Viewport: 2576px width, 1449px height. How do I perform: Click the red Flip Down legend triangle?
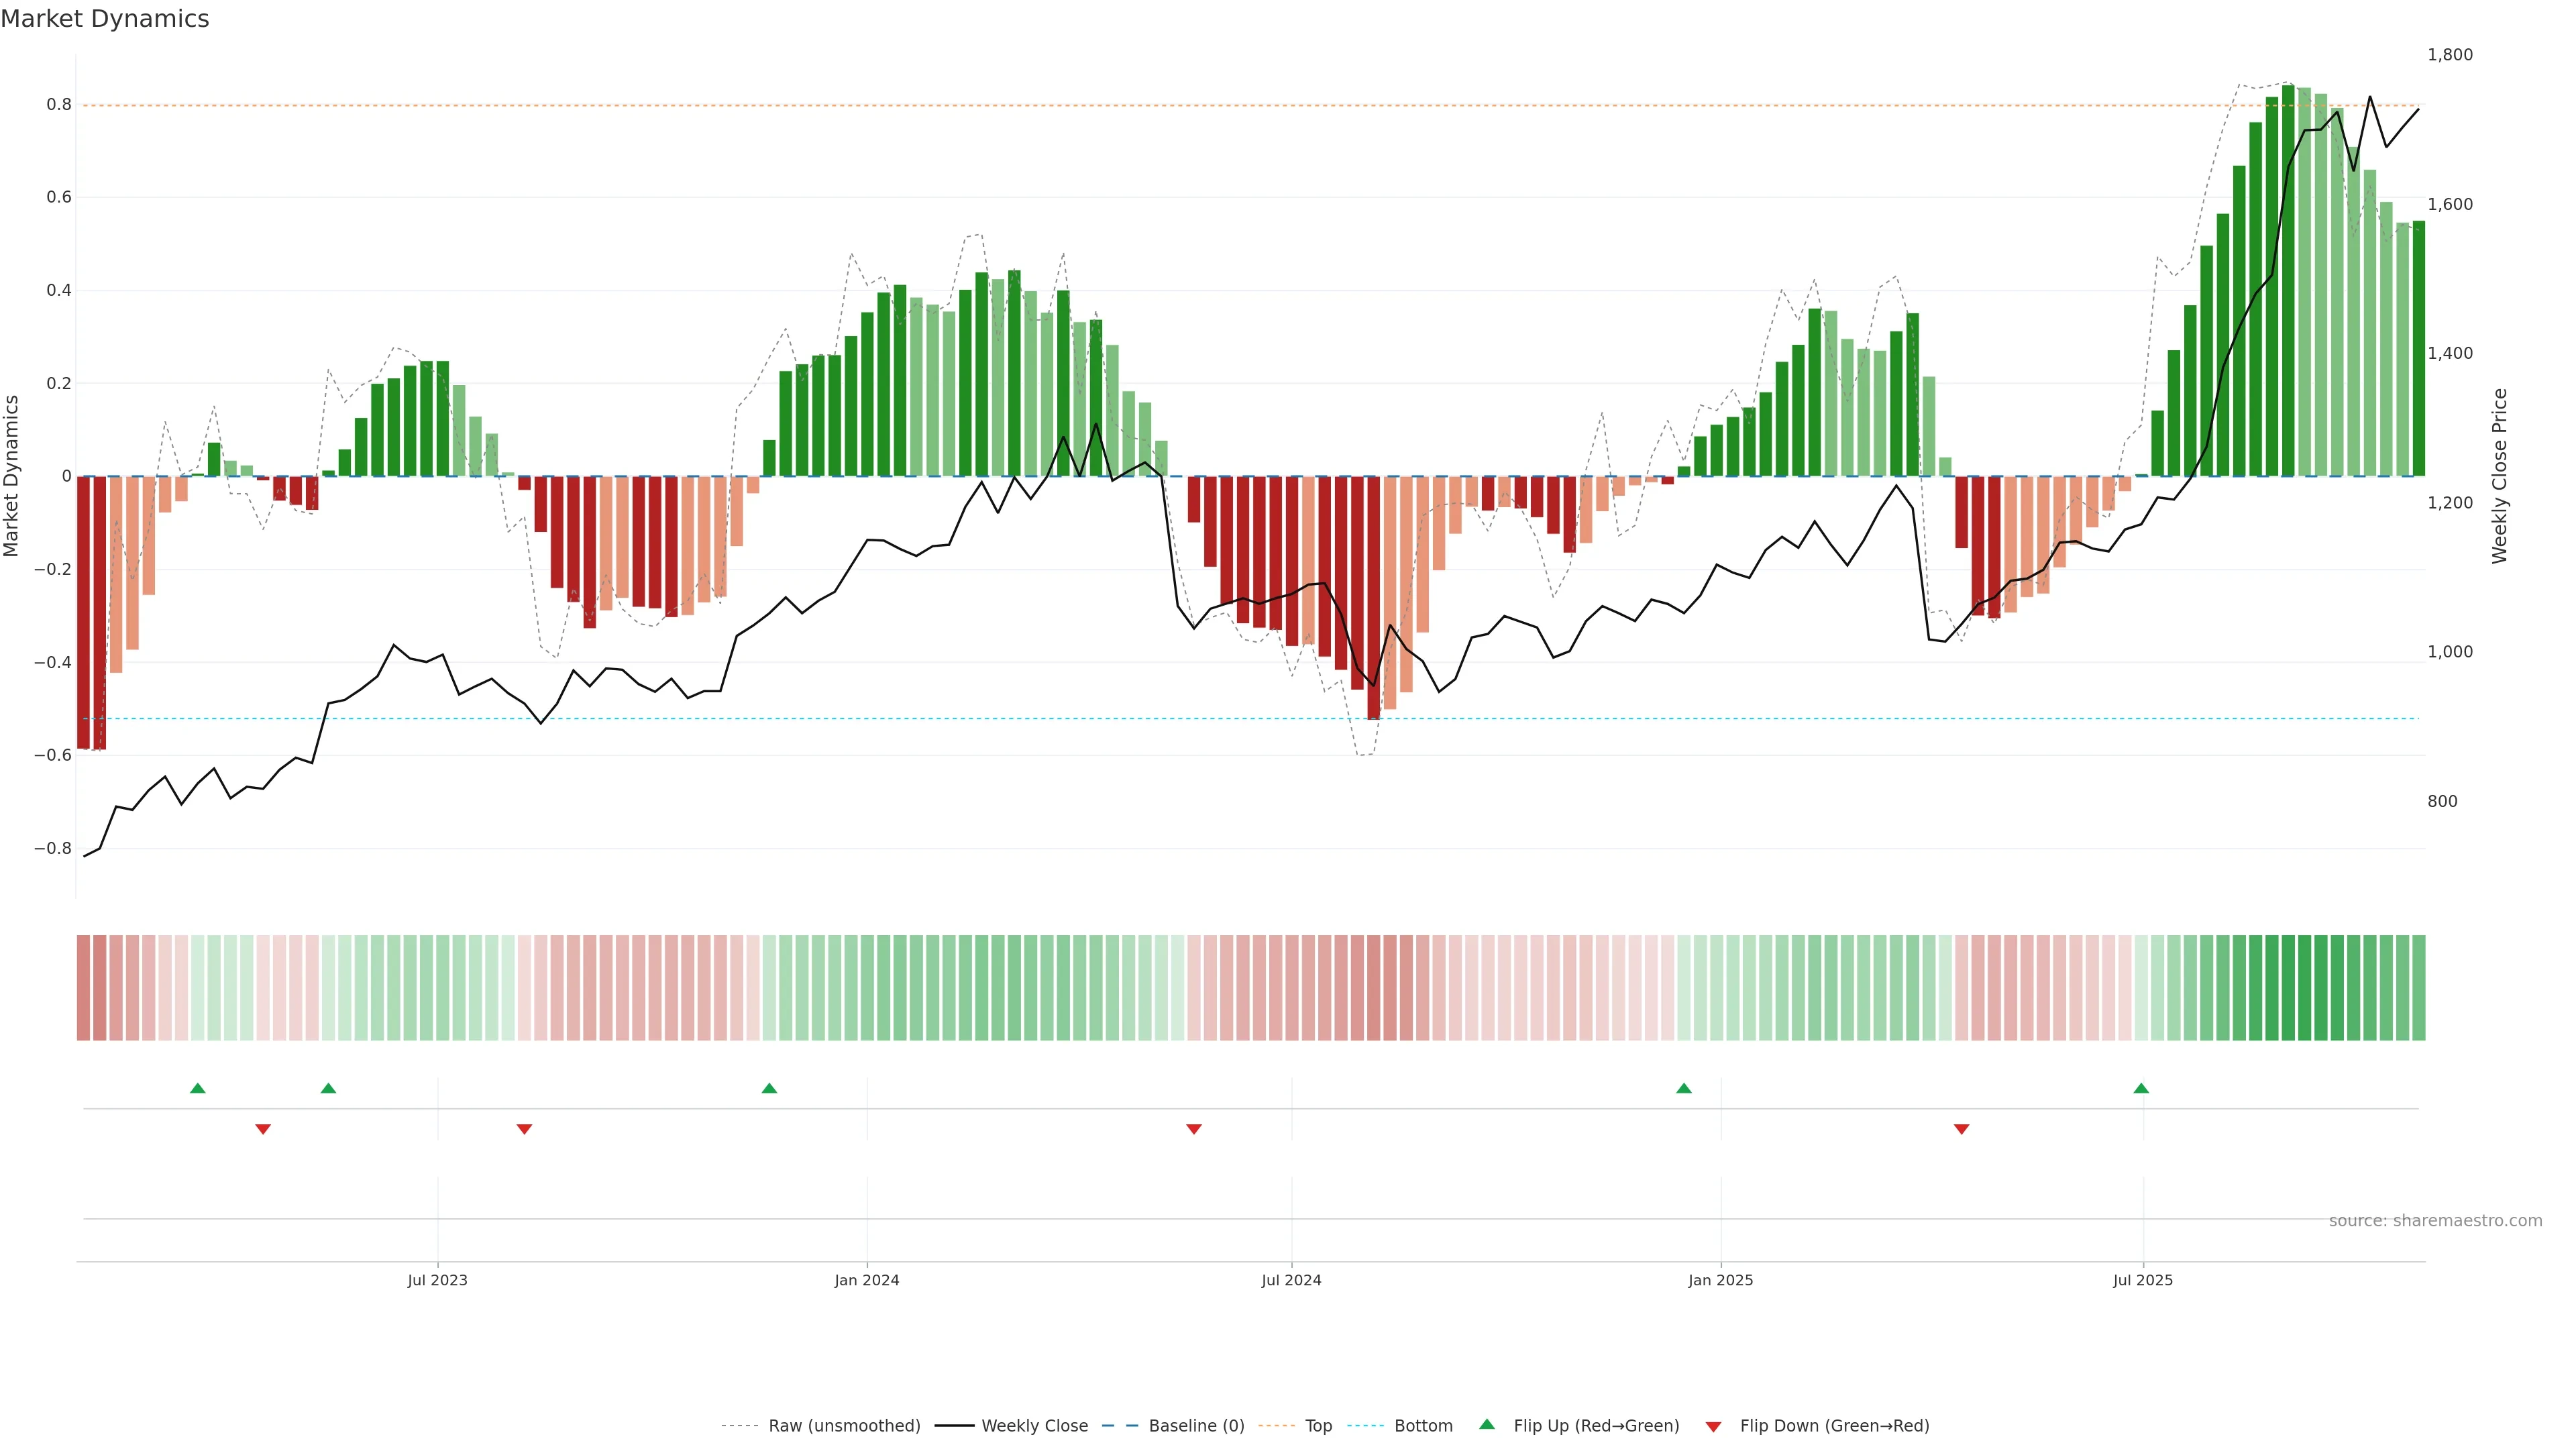tap(1713, 1426)
